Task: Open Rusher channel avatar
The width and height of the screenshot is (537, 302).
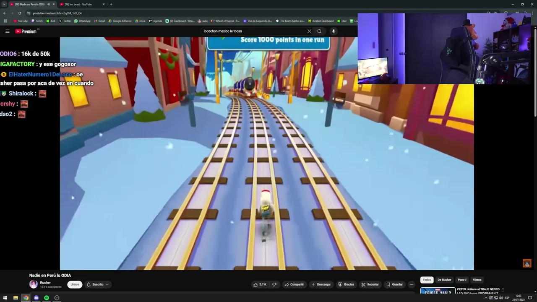Action: pos(34,284)
